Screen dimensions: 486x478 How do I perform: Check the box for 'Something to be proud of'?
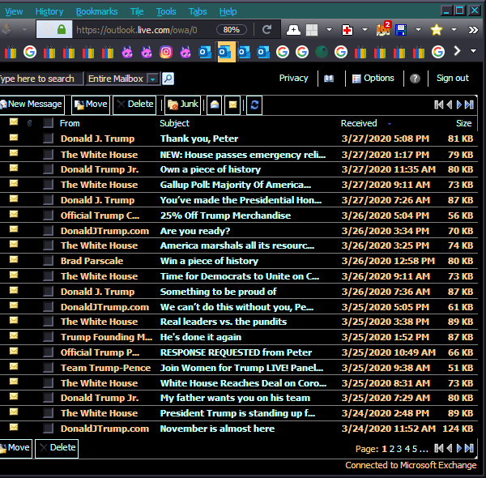click(48, 292)
